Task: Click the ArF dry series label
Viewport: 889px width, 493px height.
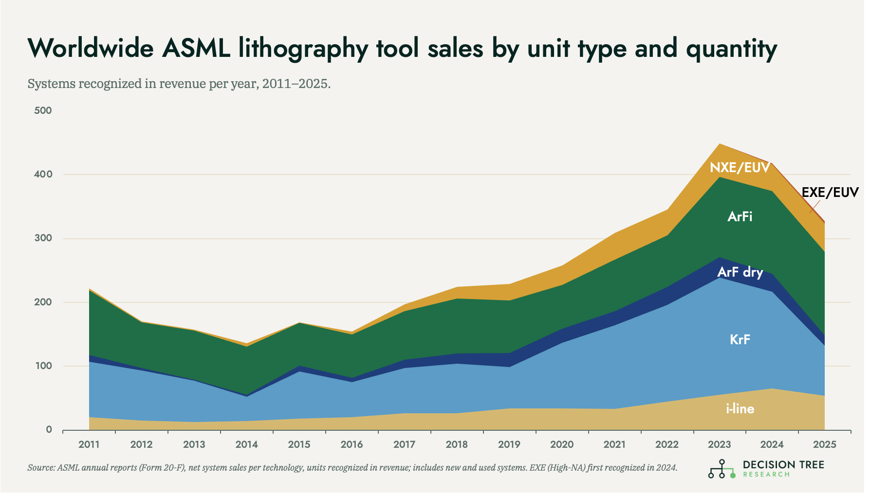Action: pos(740,272)
